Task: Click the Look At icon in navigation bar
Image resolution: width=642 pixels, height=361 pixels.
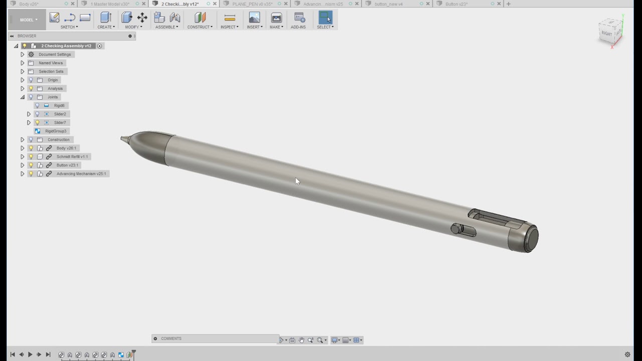Action: point(292,340)
